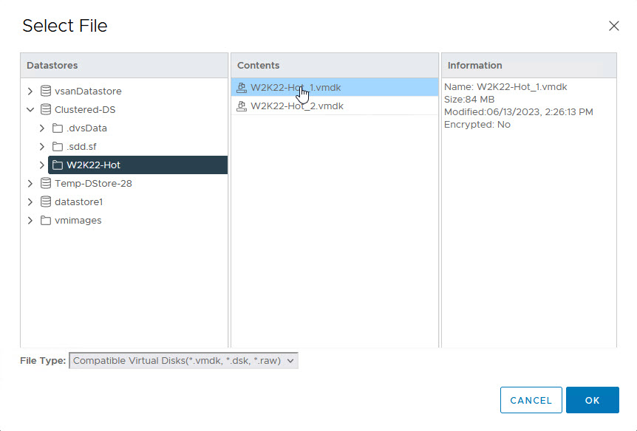Click the Clustered-DS datastore icon

coord(46,110)
